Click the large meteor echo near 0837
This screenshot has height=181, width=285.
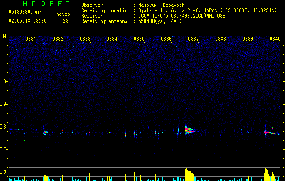pos(190,129)
